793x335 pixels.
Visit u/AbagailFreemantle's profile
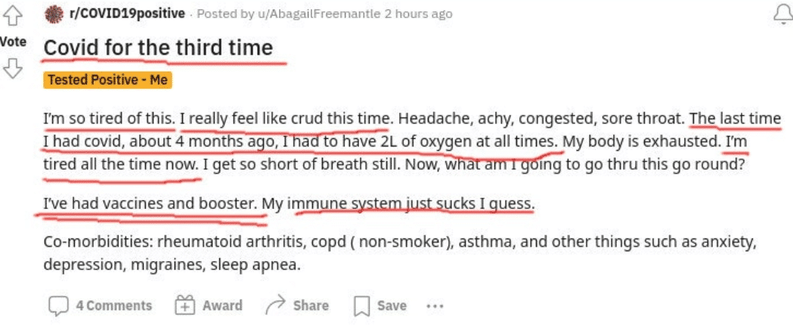(x=319, y=14)
